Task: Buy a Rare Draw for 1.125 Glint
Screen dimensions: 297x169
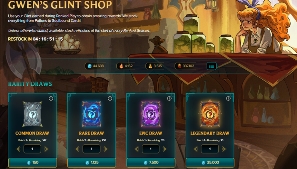Action: (x=92, y=163)
